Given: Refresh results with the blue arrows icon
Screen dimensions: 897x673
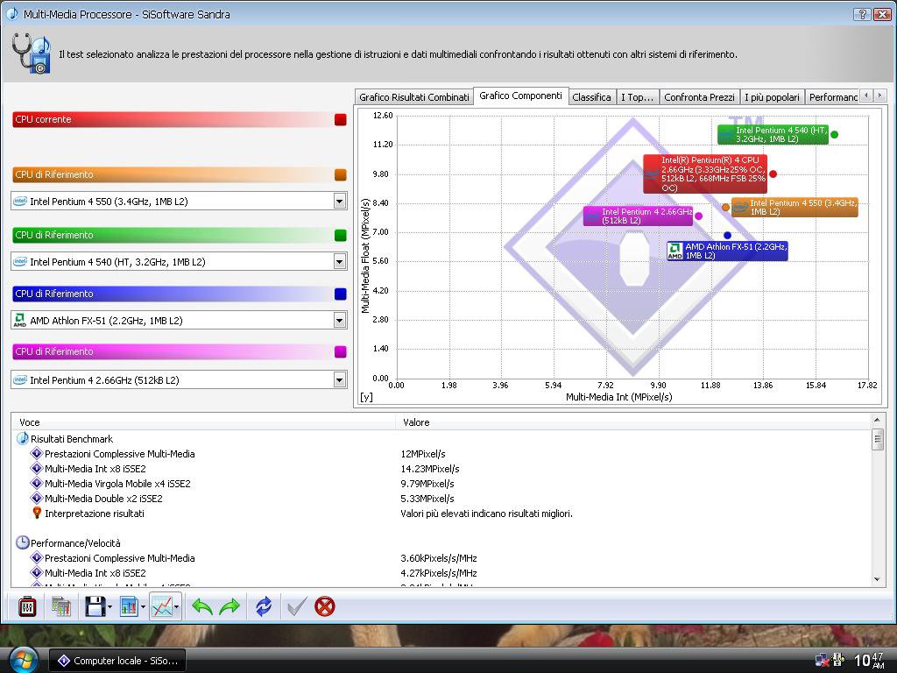Looking at the screenshot, I should 263,606.
